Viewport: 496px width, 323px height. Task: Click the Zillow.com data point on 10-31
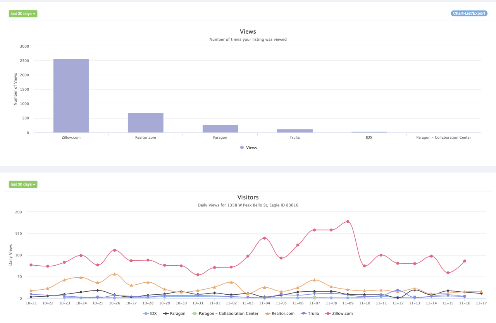[x=198, y=275]
